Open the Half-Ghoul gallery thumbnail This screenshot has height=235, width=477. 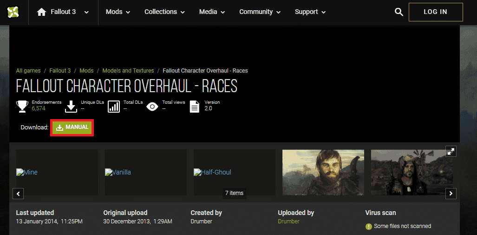tap(235, 172)
